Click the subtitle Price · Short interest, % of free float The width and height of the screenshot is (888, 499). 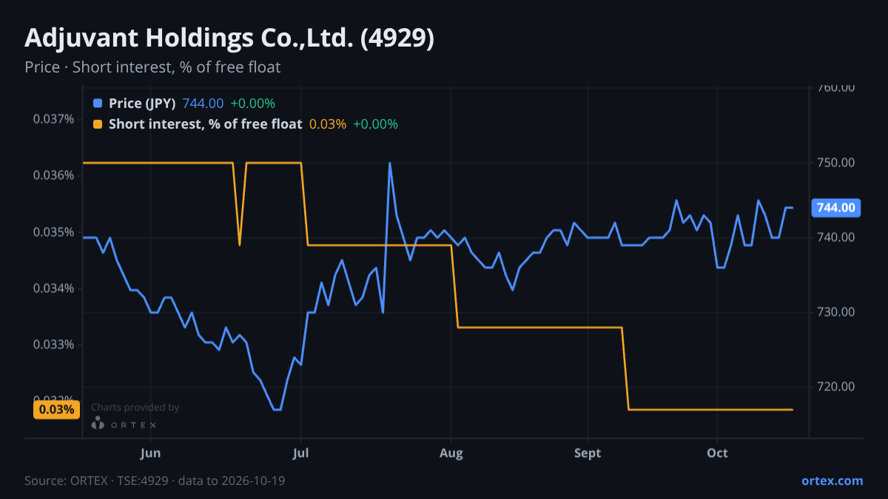coord(152,67)
